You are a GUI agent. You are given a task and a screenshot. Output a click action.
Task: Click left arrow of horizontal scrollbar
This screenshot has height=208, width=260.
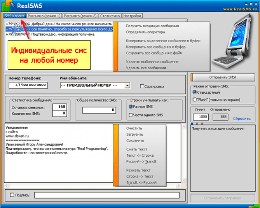coord(7,185)
